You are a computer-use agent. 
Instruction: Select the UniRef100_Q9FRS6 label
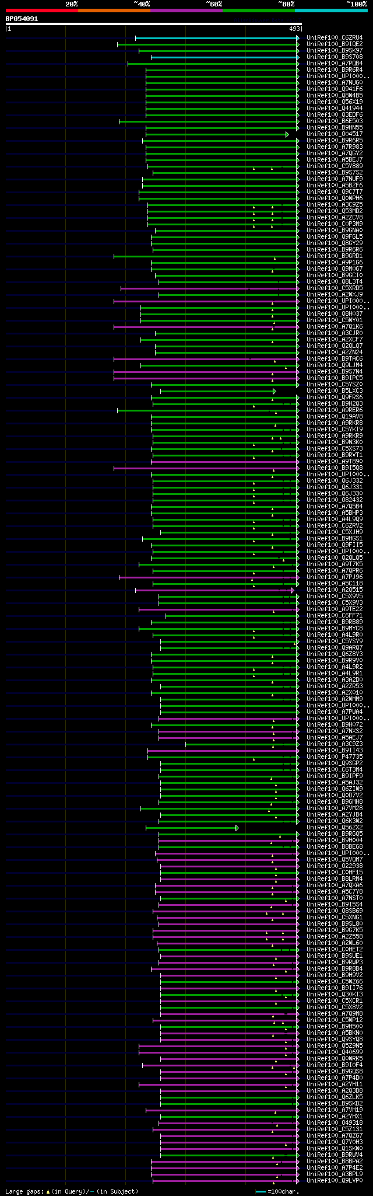pyautogui.click(x=335, y=397)
